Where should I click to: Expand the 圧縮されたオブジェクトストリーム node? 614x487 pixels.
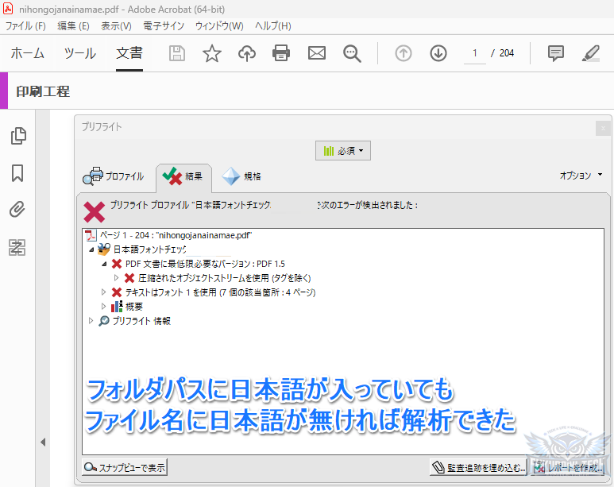click(x=116, y=278)
